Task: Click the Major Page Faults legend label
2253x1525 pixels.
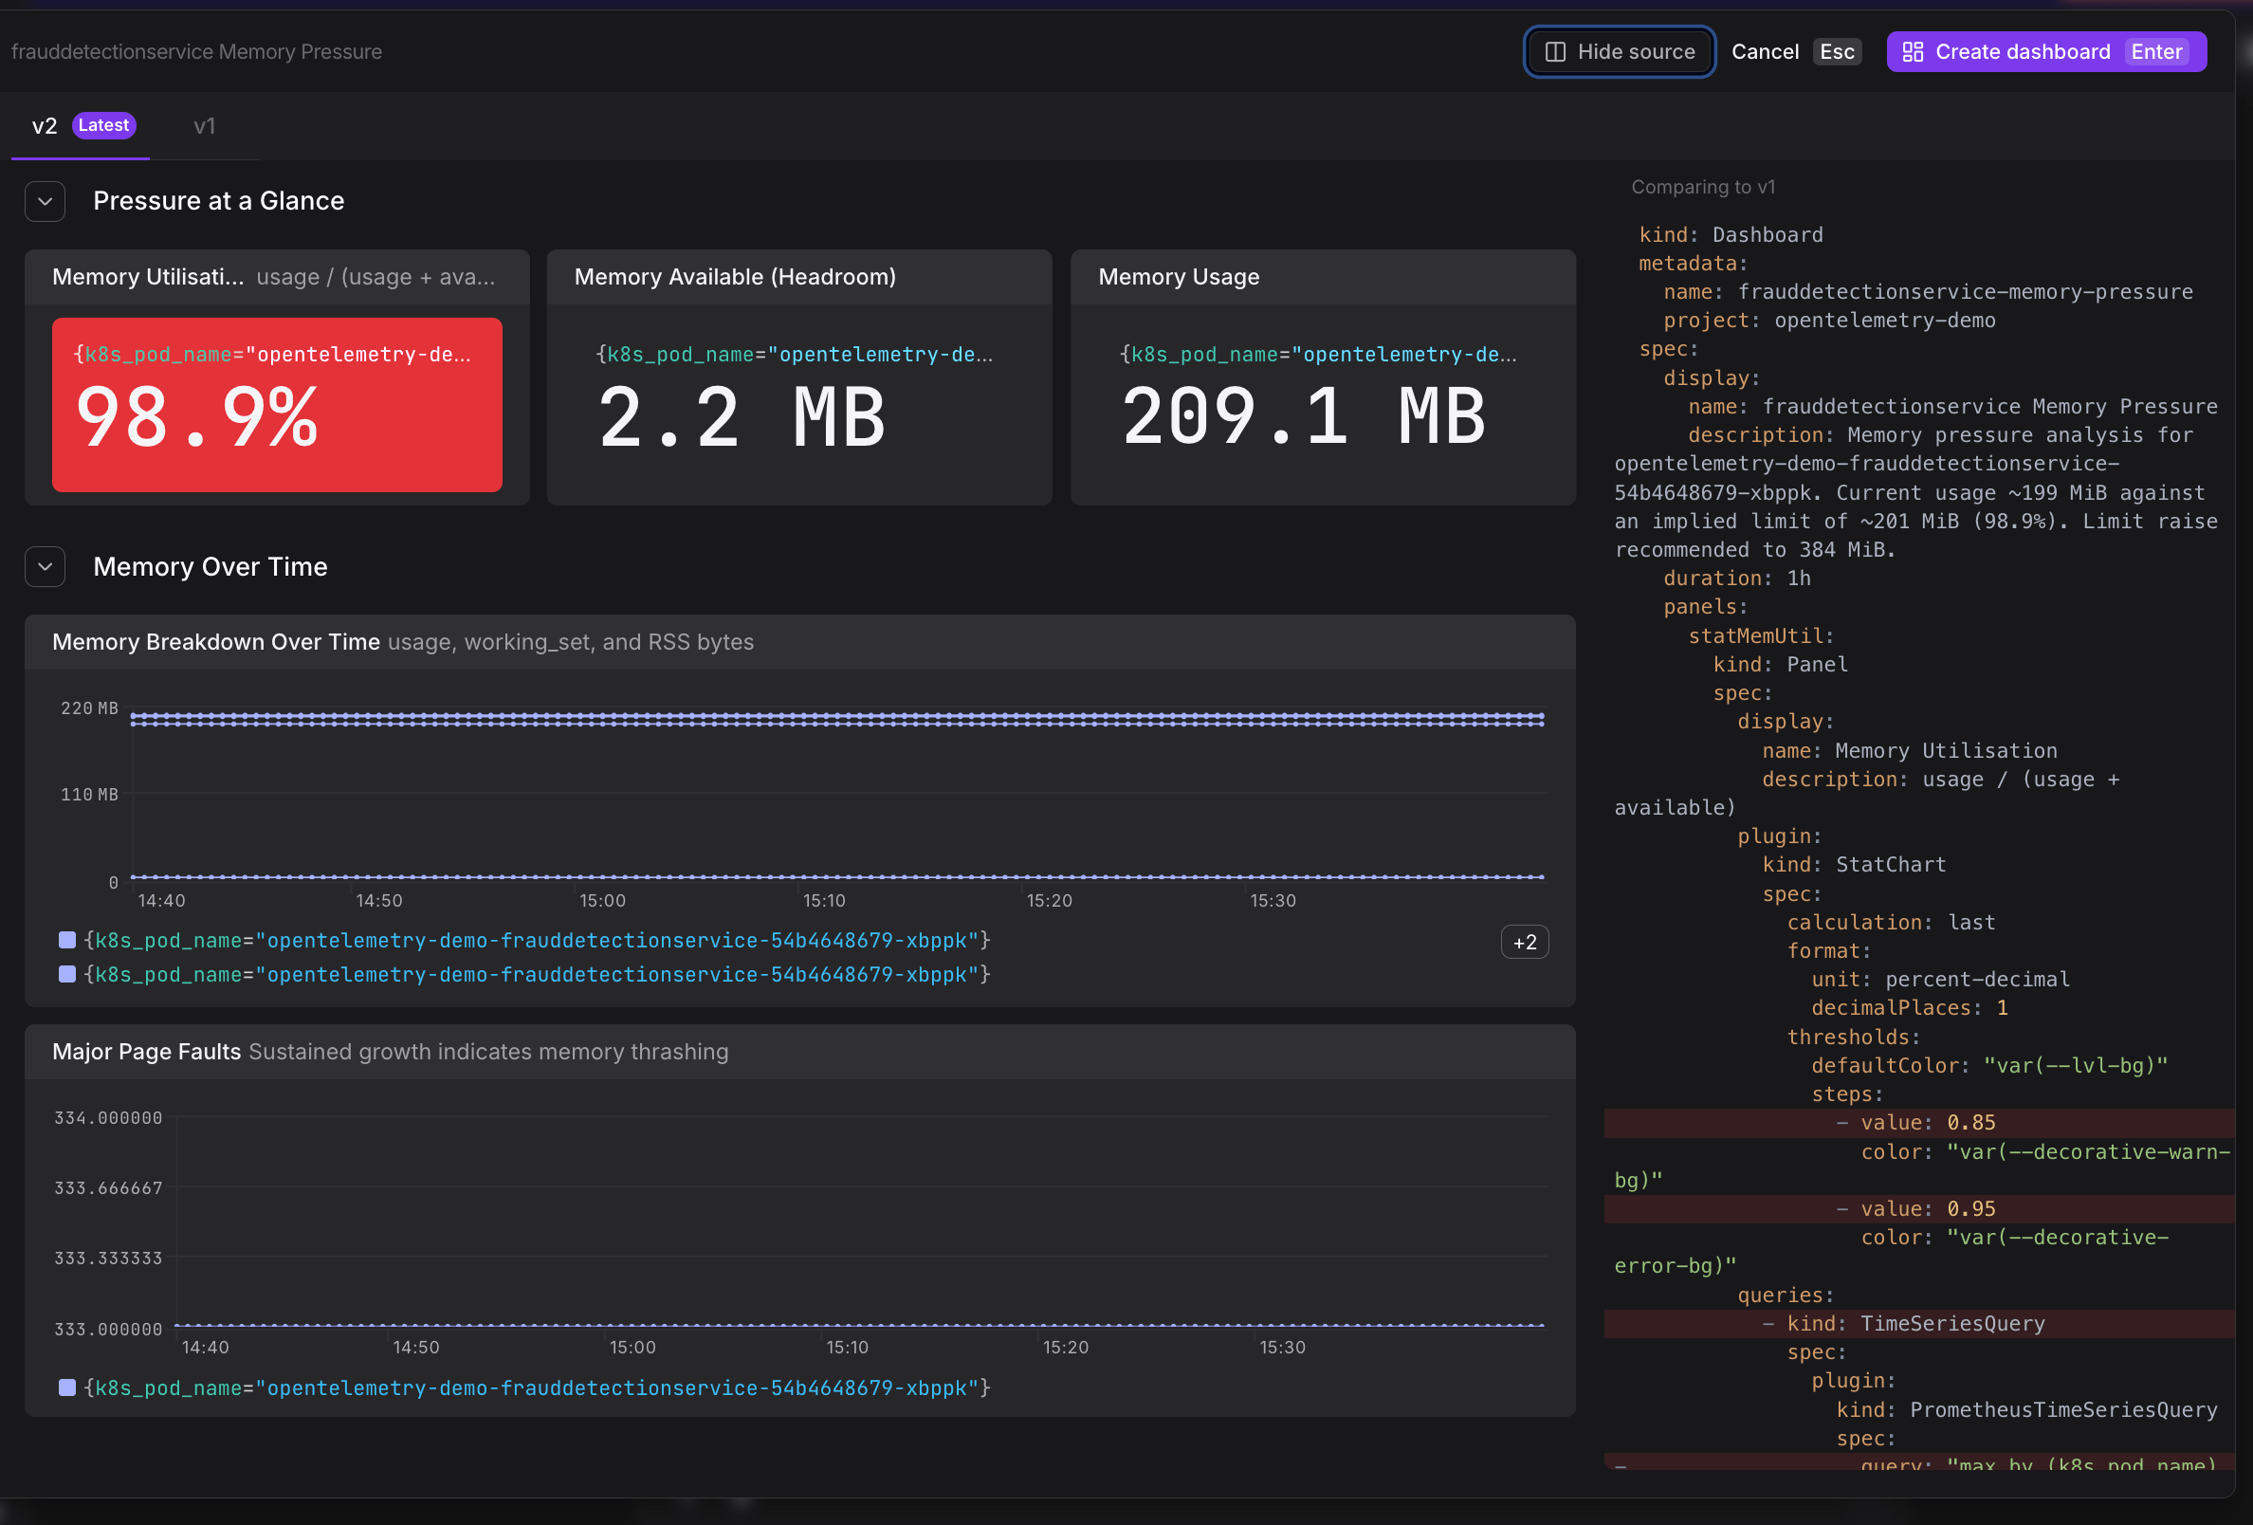Action: tap(537, 1387)
